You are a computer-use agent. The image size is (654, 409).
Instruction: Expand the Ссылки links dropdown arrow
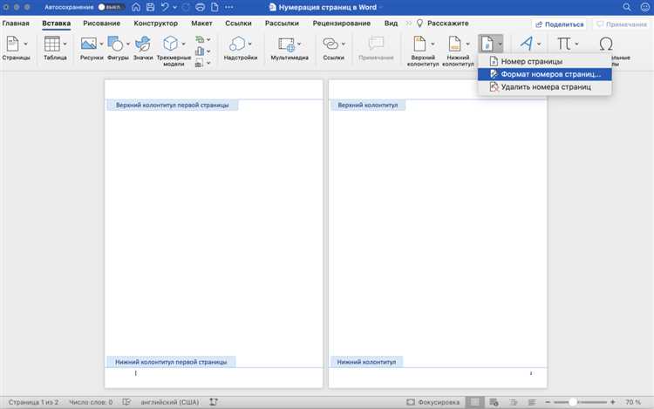[344, 44]
